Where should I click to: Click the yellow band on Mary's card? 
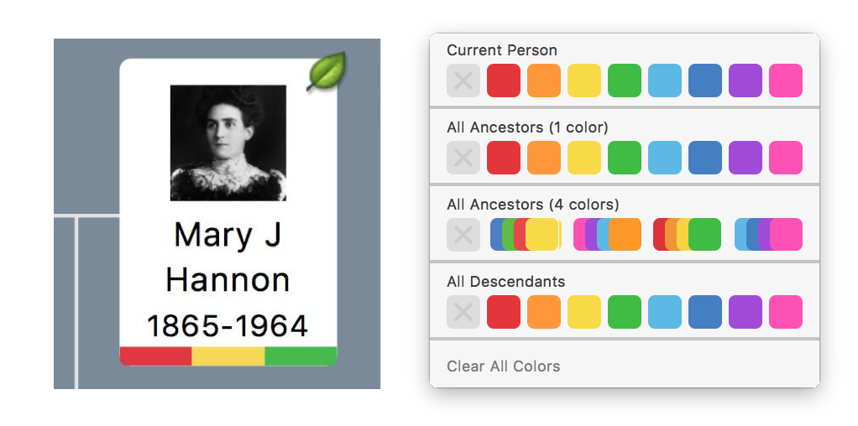point(228,356)
